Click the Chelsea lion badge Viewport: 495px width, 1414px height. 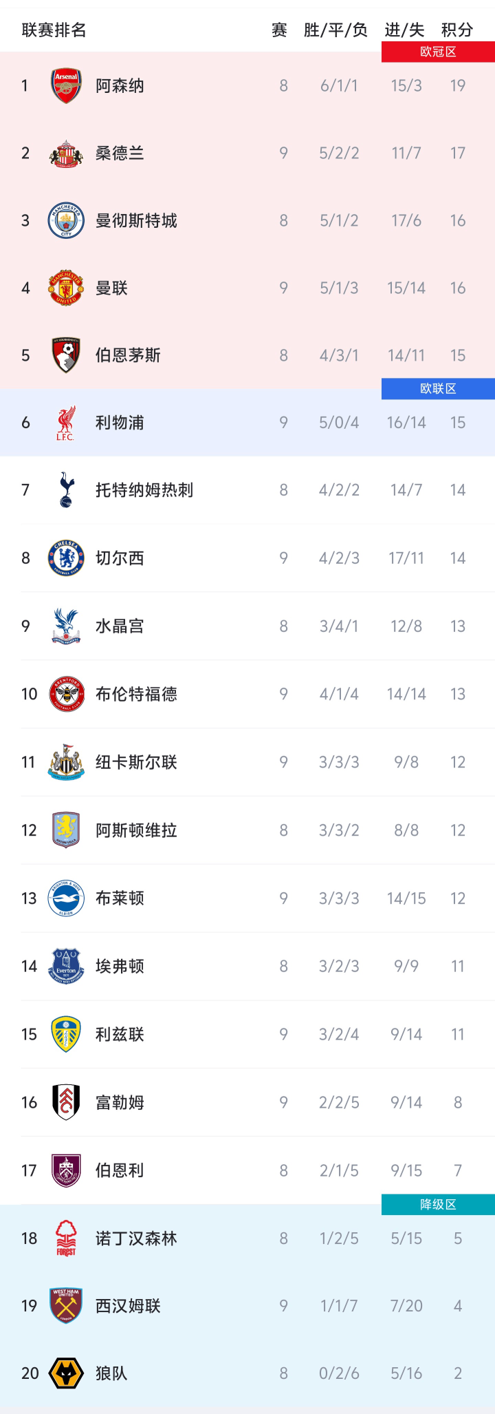click(66, 558)
